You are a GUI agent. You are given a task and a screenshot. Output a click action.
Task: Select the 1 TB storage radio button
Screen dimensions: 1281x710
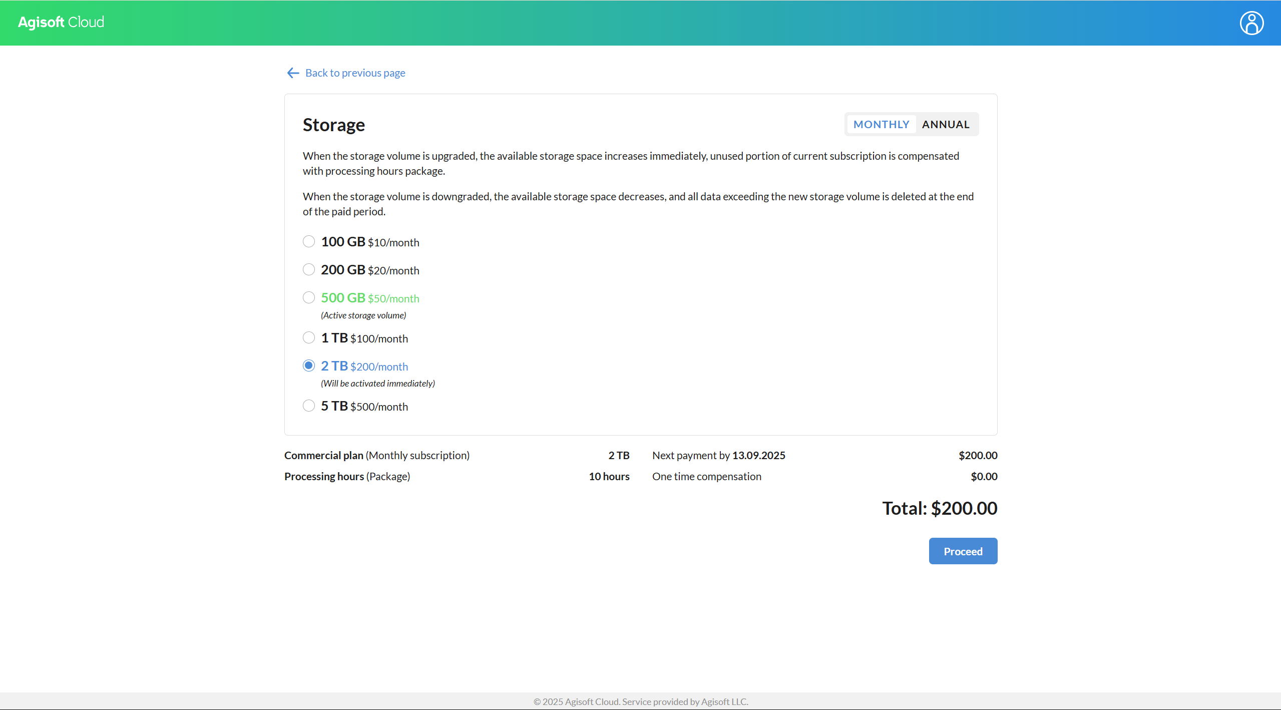click(x=309, y=338)
